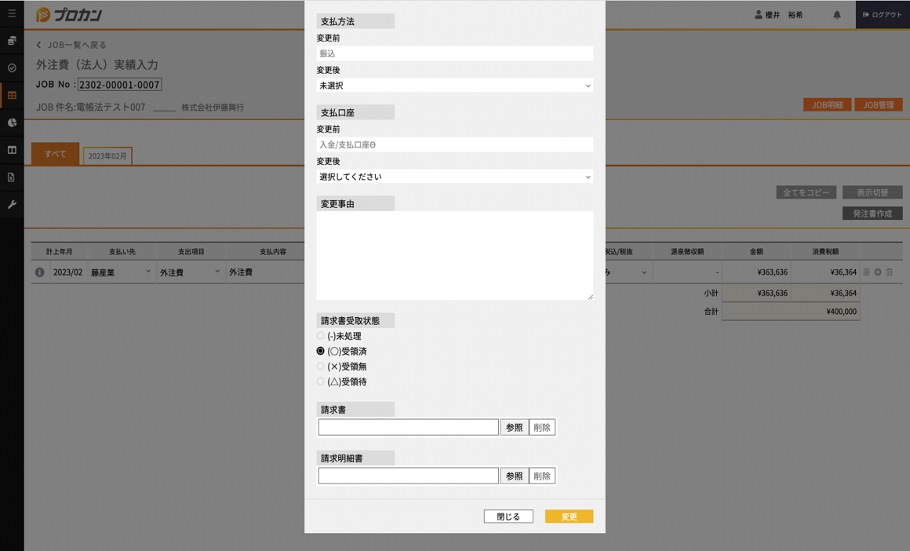The width and height of the screenshot is (910, 551).
Task: Open the 変更後 支払方法 dropdown
Action: click(x=455, y=85)
